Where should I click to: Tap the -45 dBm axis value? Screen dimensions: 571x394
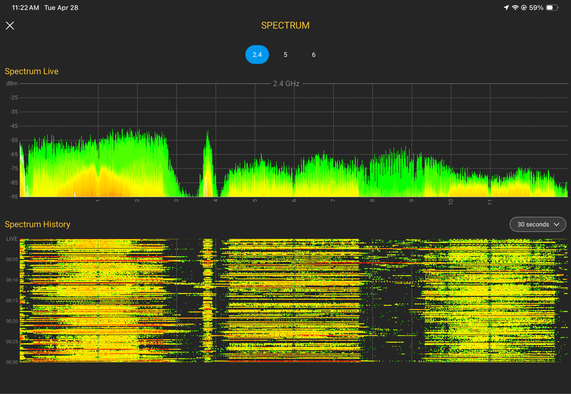point(14,126)
